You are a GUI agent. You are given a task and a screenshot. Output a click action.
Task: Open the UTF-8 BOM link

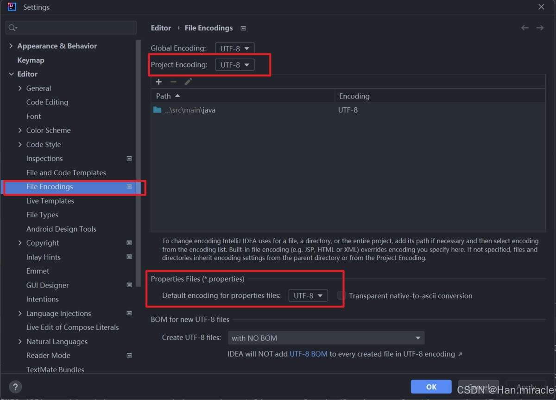pyautogui.click(x=308, y=354)
